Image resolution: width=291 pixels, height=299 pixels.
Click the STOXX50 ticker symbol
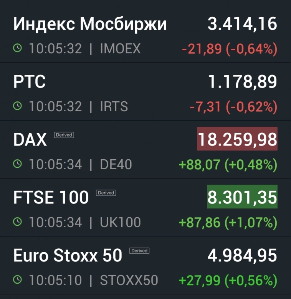[x=129, y=280]
